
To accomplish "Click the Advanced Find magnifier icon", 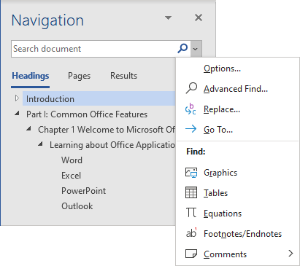I will 191,88.
